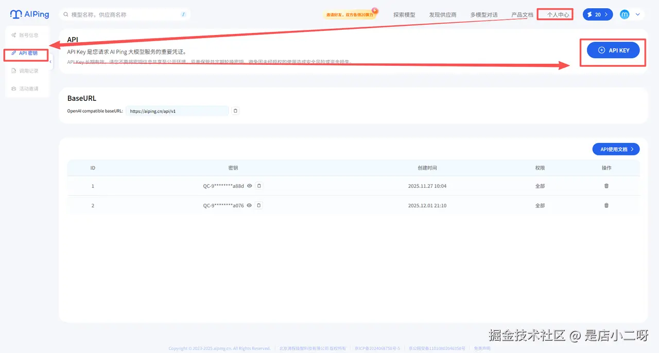
Task: Click the OpenAI compatible baseURL label
Action: [x=95, y=111]
